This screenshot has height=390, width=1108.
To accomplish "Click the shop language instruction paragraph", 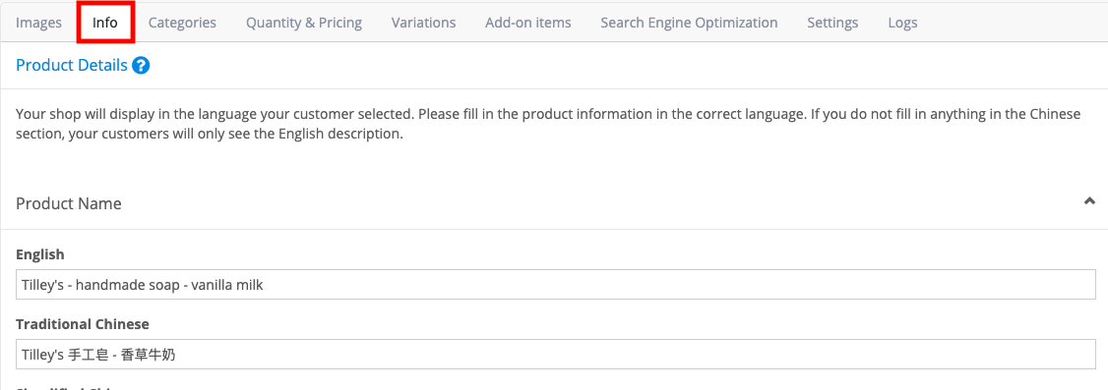I will [x=548, y=124].
